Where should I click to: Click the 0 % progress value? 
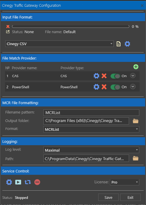click(x=135, y=26)
